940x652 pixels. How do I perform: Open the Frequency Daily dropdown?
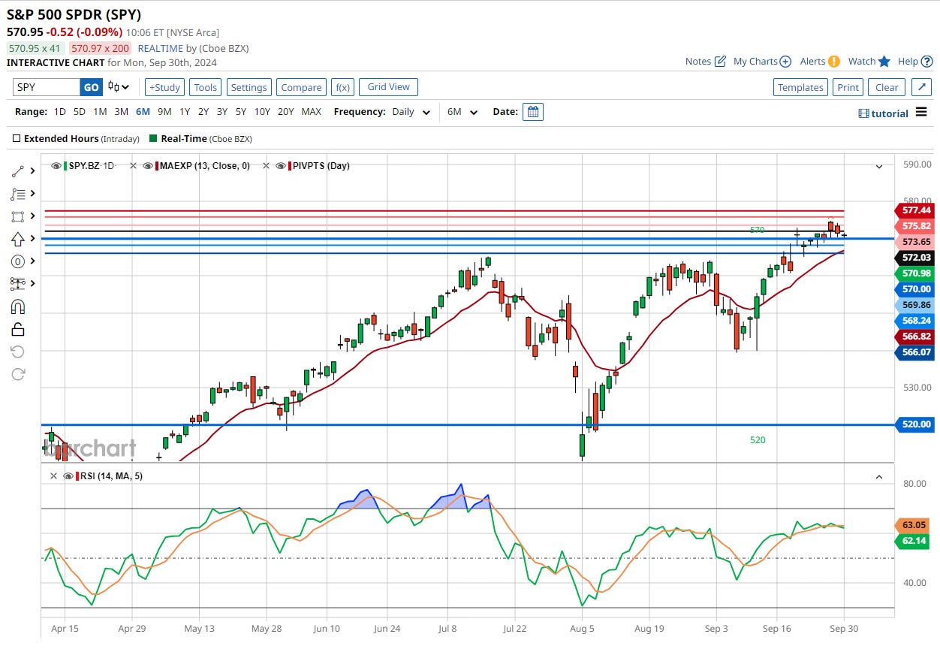(x=411, y=112)
